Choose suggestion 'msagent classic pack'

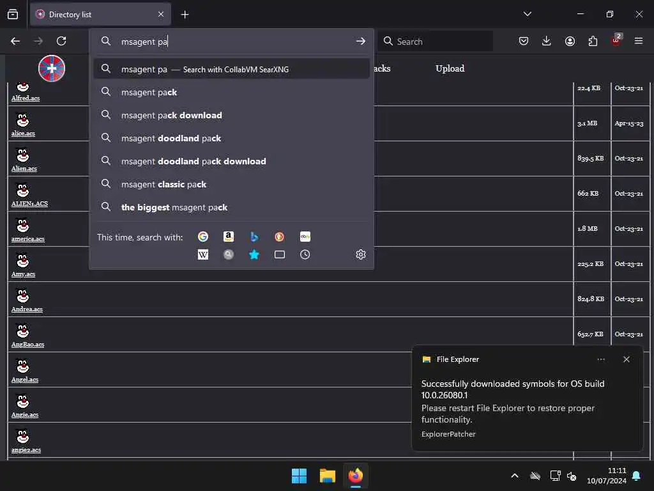[231, 184]
